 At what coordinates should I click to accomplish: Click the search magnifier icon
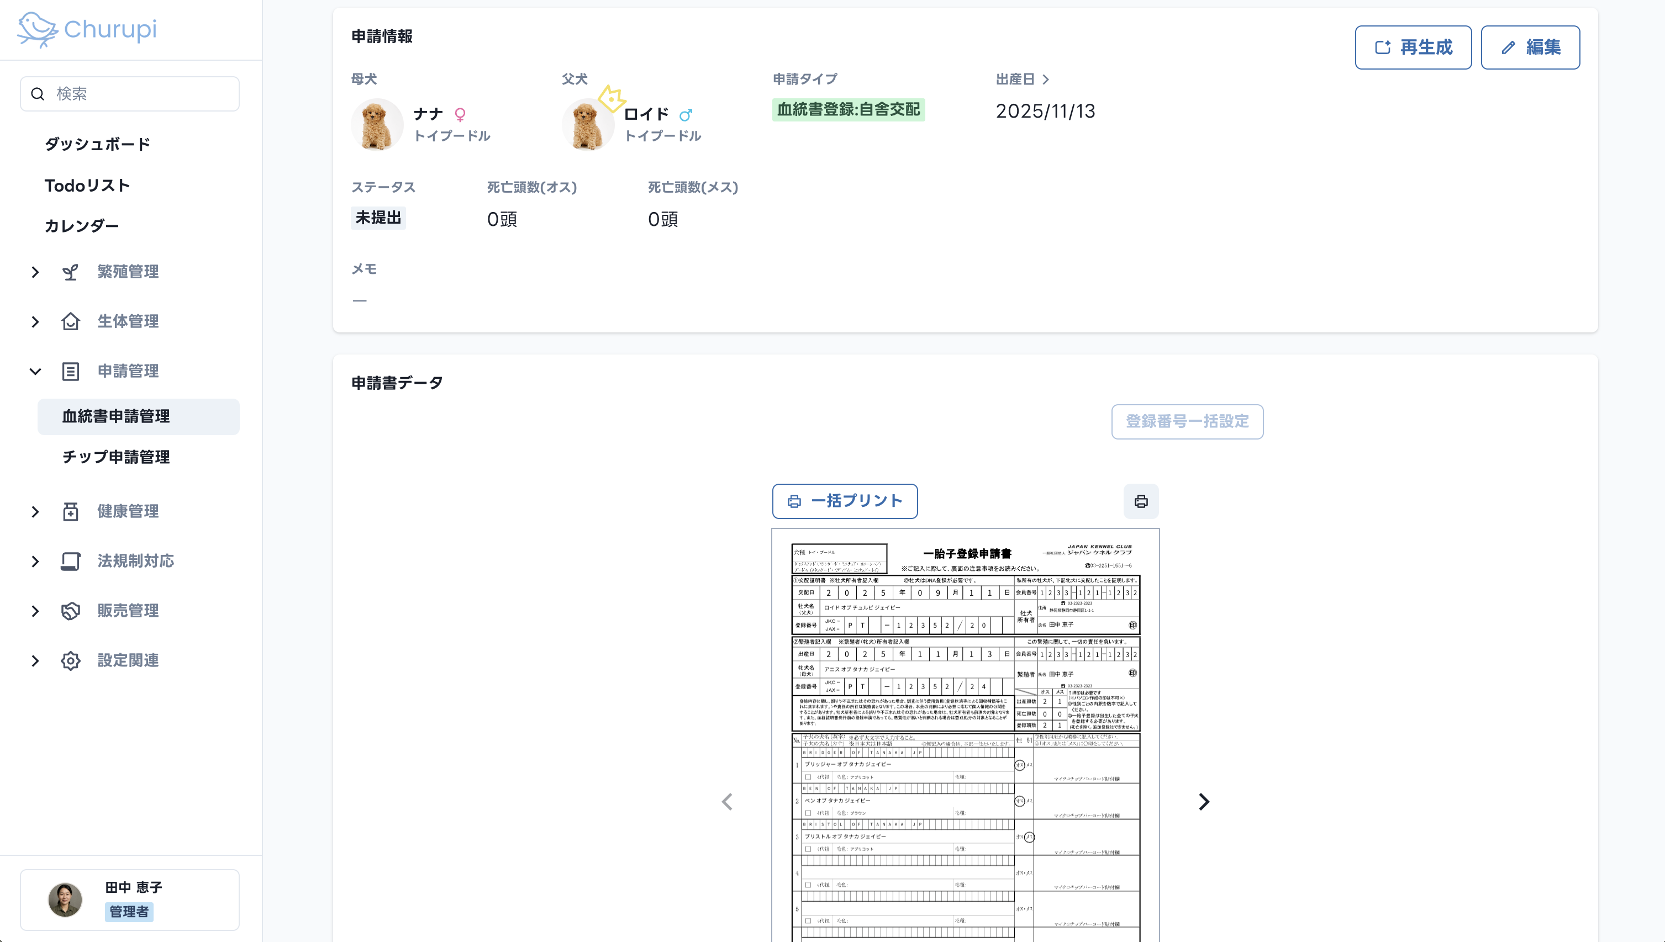[x=38, y=93]
